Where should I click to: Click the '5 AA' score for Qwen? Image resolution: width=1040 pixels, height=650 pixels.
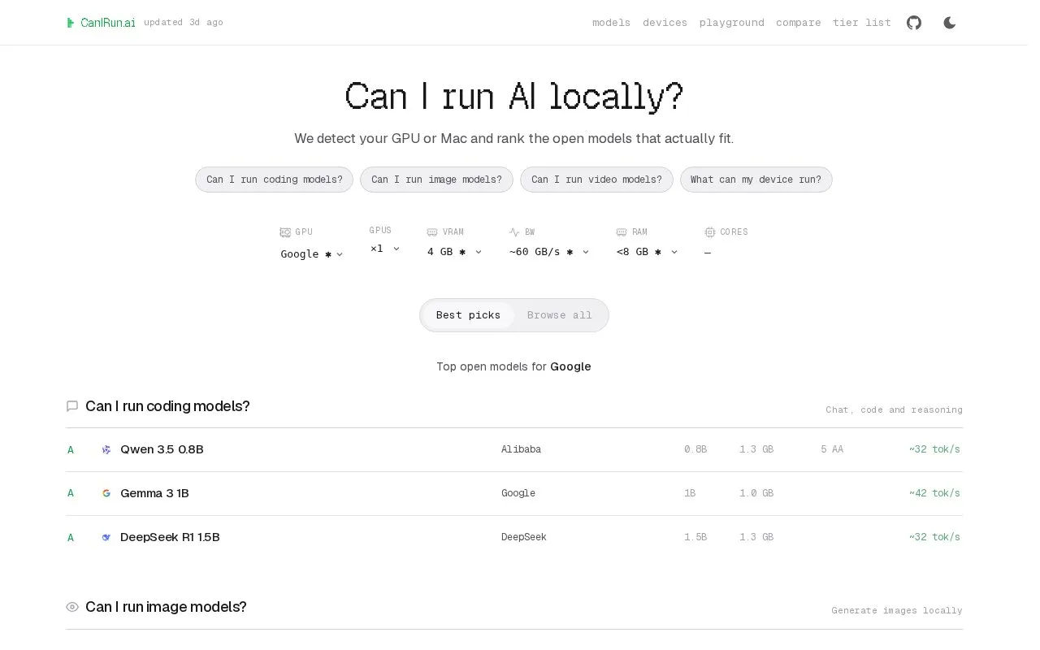click(x=832, y=449)
